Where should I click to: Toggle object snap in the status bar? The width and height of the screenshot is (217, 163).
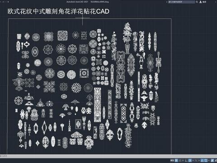click(x=206, y=160)
